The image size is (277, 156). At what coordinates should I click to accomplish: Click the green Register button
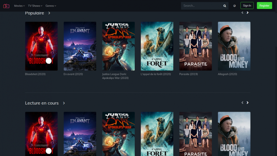265,6
